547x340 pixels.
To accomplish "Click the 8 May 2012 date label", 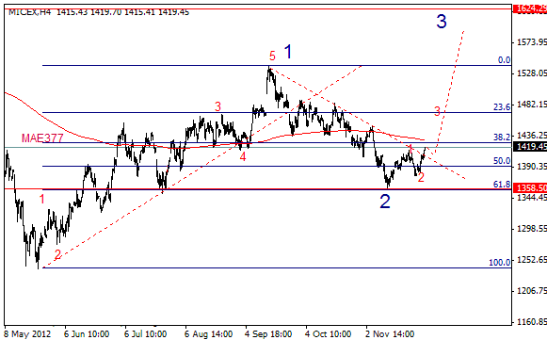I will [x=27, y=334].
